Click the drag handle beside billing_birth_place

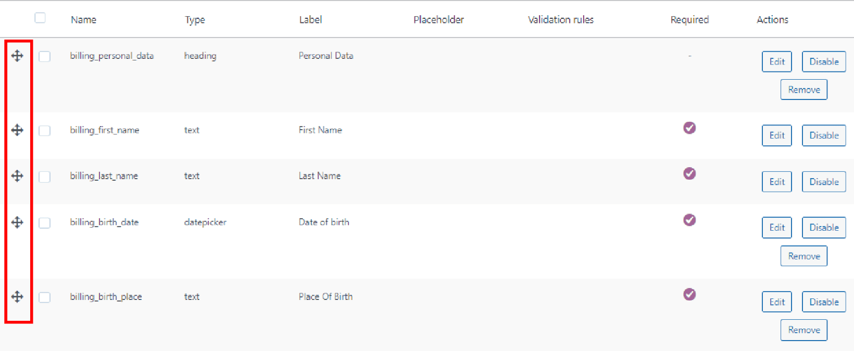pos(17,297)
